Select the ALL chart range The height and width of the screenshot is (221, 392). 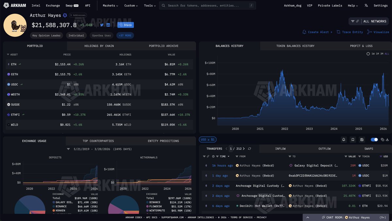click(387, 54)
